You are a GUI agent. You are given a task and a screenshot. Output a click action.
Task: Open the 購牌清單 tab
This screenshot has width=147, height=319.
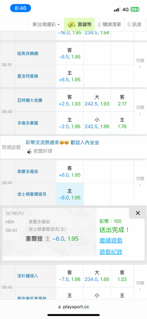[109, 25]
